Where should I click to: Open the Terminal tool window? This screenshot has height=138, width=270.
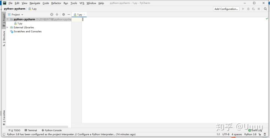[31, 130]
